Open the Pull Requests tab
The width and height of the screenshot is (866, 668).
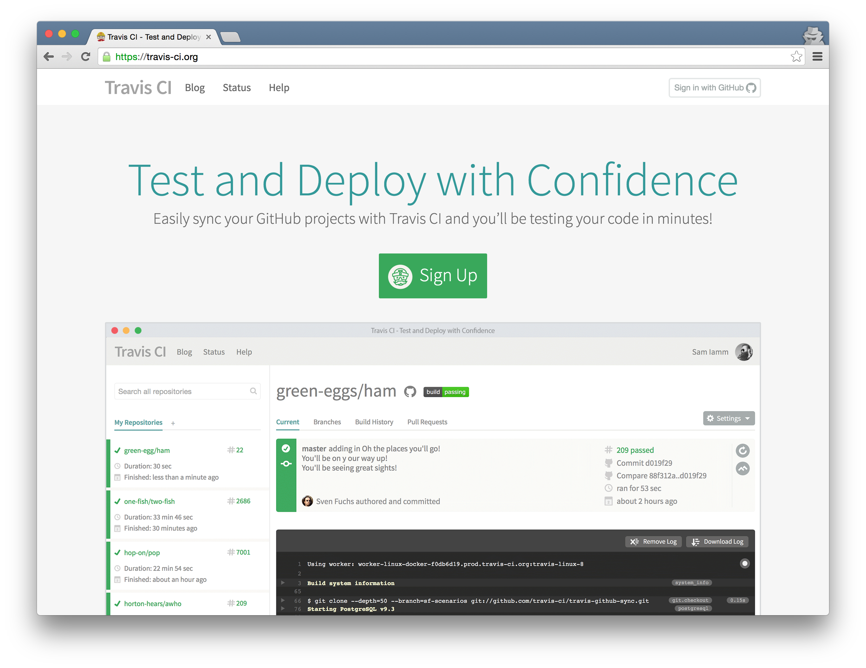coord(427,422)
